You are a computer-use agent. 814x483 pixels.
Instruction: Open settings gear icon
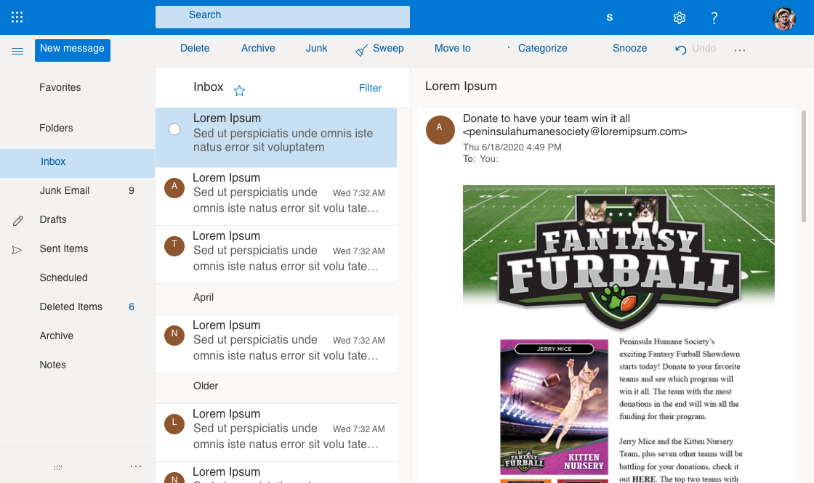coord(679,17)
